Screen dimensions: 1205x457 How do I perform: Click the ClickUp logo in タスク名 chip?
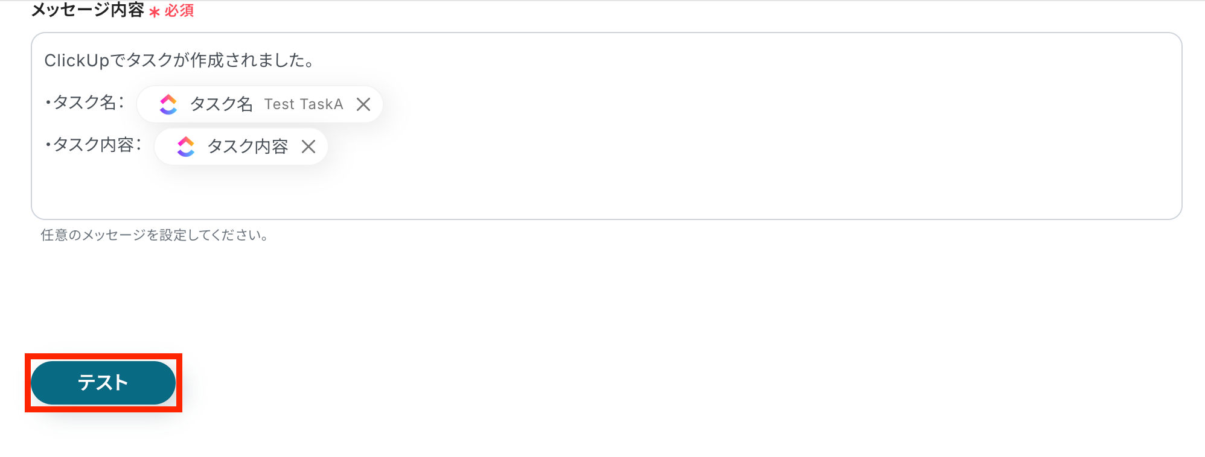coord(168,104)
